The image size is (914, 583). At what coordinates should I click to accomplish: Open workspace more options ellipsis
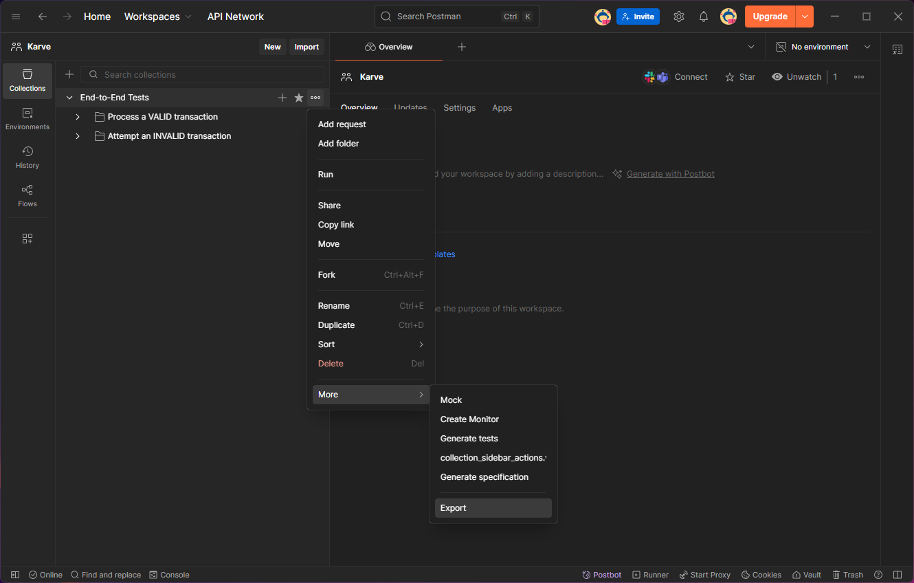859,77
